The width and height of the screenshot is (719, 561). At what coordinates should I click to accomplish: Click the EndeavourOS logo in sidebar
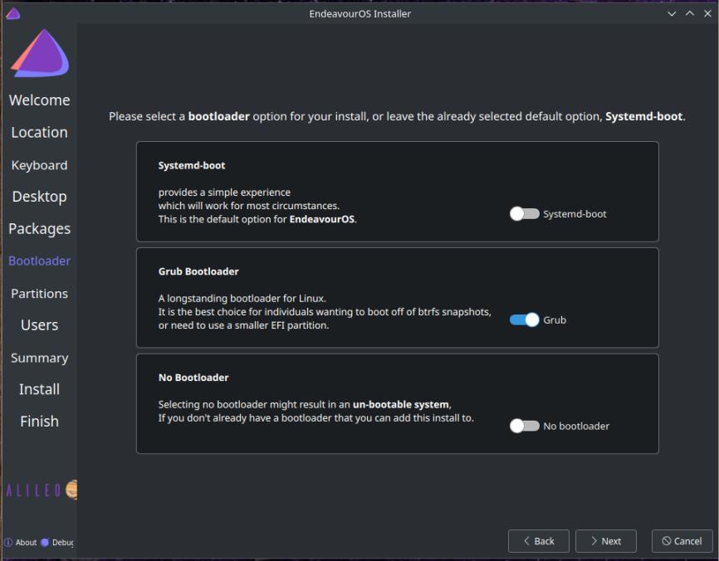pyautogui.click(x=40, y=53)
